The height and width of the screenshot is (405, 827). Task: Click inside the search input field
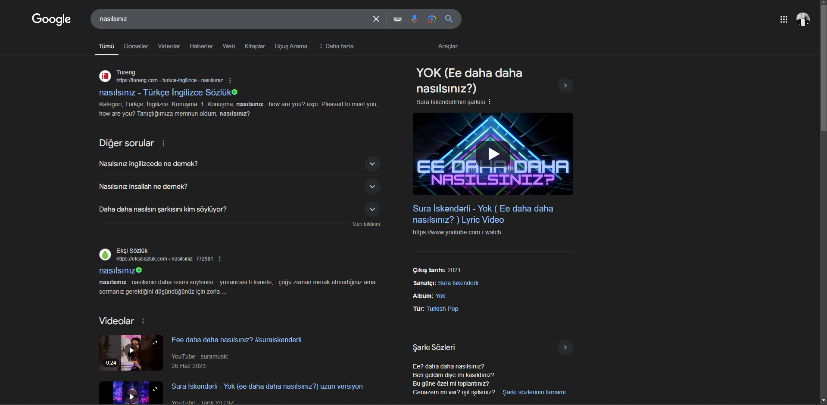233,19
